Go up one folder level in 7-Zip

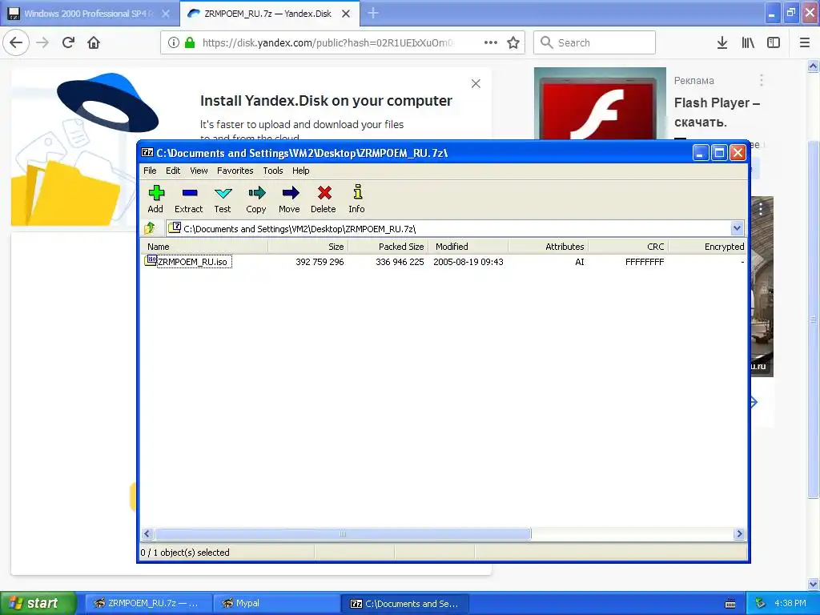tap(150, 228)
